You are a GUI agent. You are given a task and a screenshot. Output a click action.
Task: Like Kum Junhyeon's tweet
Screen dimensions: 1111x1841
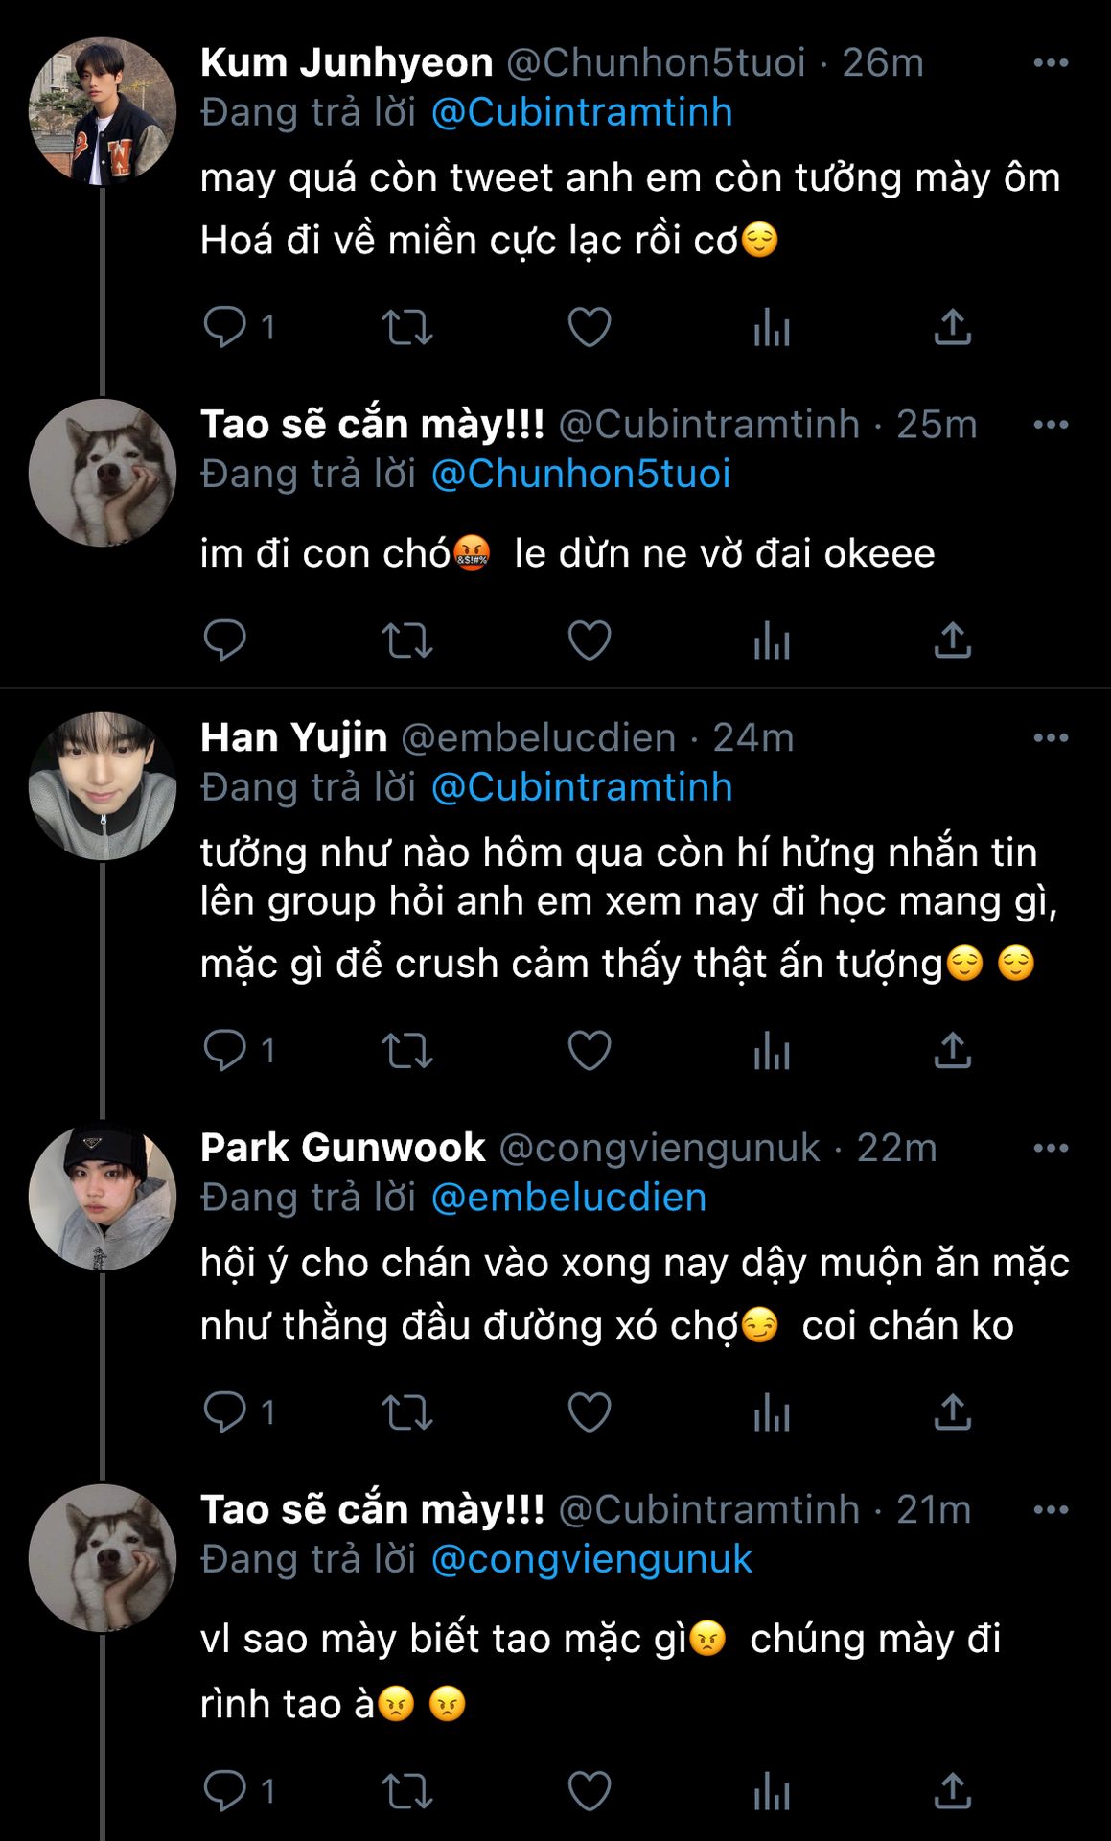coord(589,327)
